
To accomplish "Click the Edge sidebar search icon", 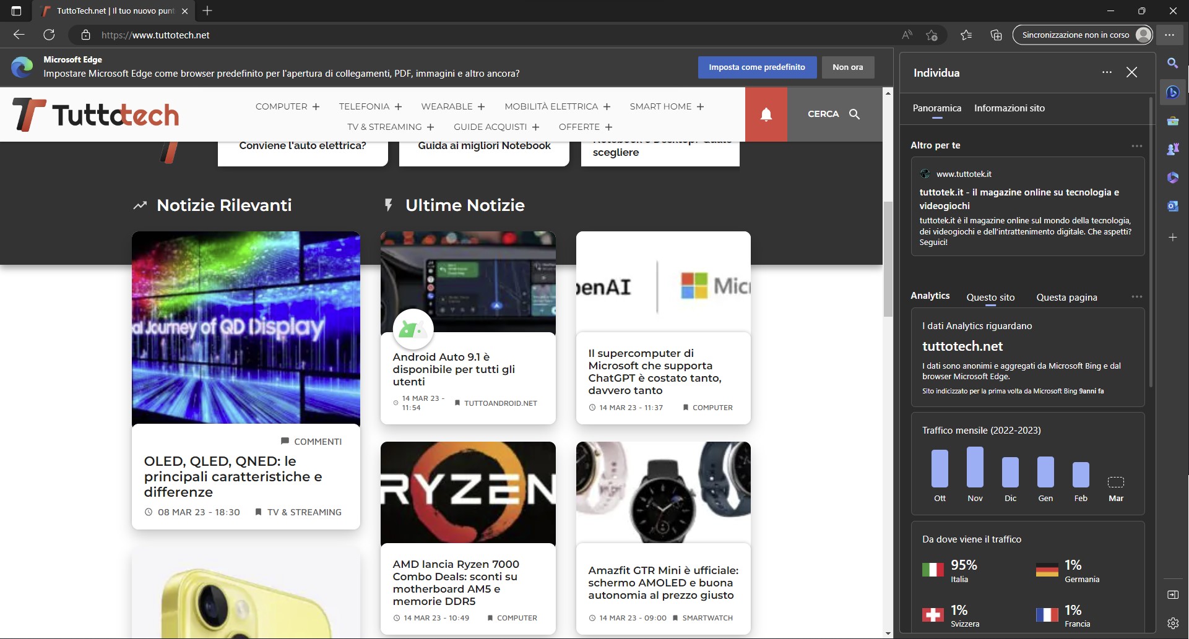I will (x=1172, y=63).
